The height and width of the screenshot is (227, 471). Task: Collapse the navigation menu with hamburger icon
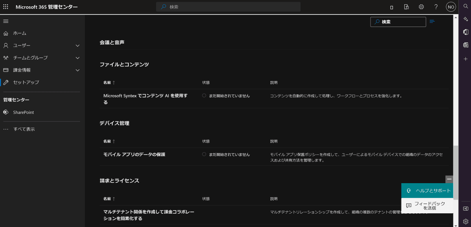6,21
